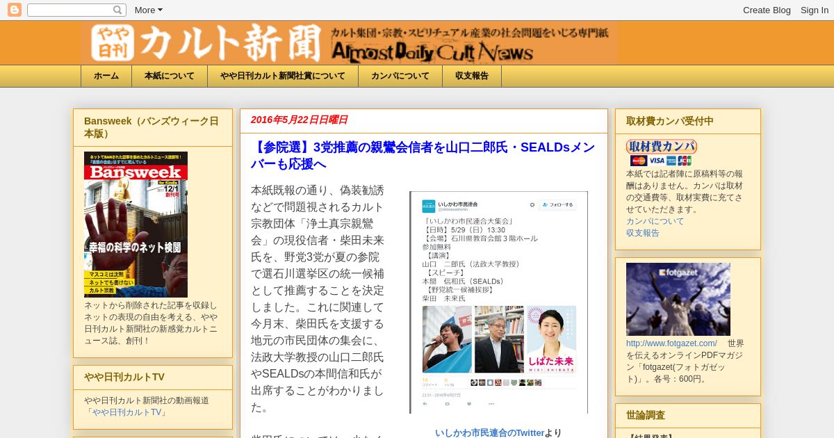Open the いしかわ市民連合 tweet screenshot image

click(x=498, y=302)
